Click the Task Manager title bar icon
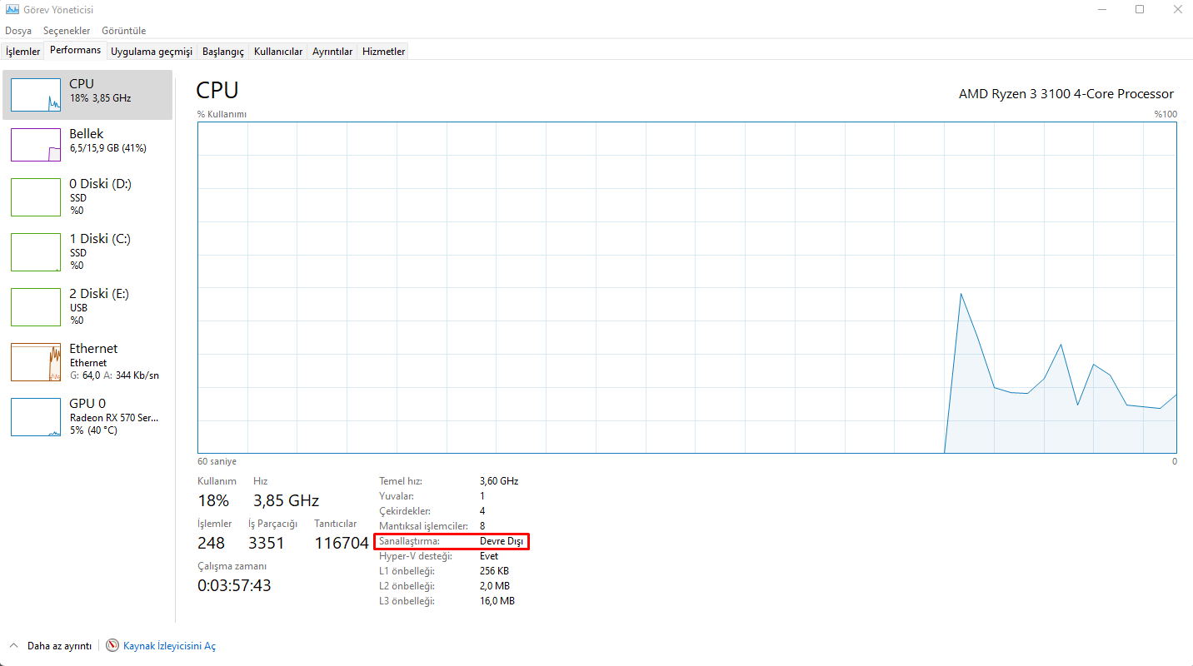This screenshot has width=1193, height=666. pyautogui.click(x=12, y=10)
